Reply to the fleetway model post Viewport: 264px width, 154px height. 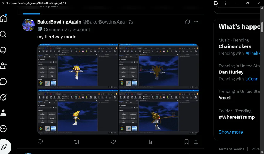point(40,142)
